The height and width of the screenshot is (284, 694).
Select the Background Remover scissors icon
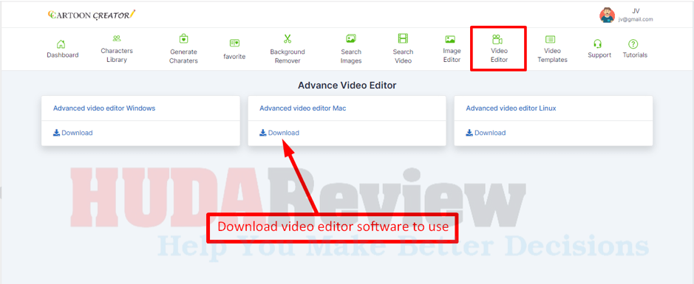tap(288, 39)
